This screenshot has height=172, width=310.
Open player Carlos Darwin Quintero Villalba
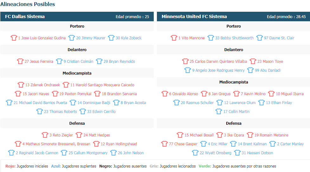click(x=218, y=61)
